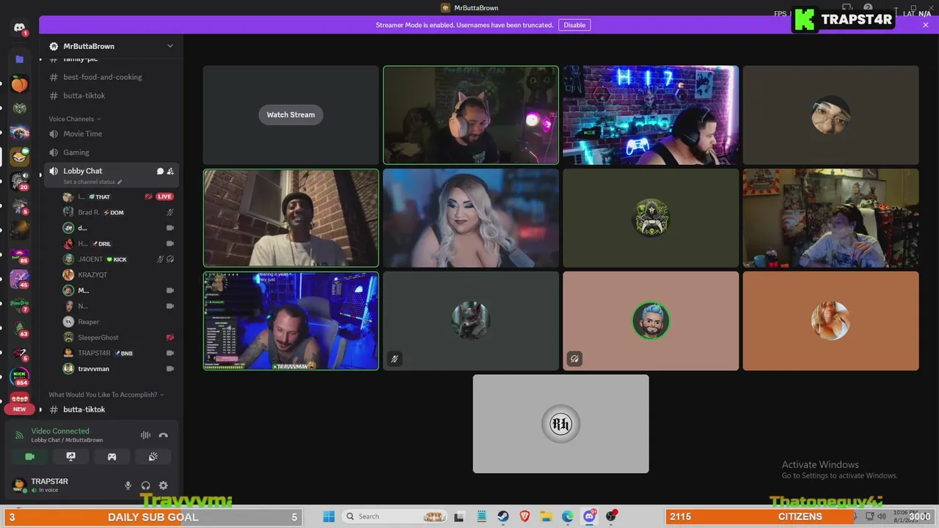This screenshot has height=528, width=939.
Task: Open server with 63 unread badge
Action: coord(19,328)
